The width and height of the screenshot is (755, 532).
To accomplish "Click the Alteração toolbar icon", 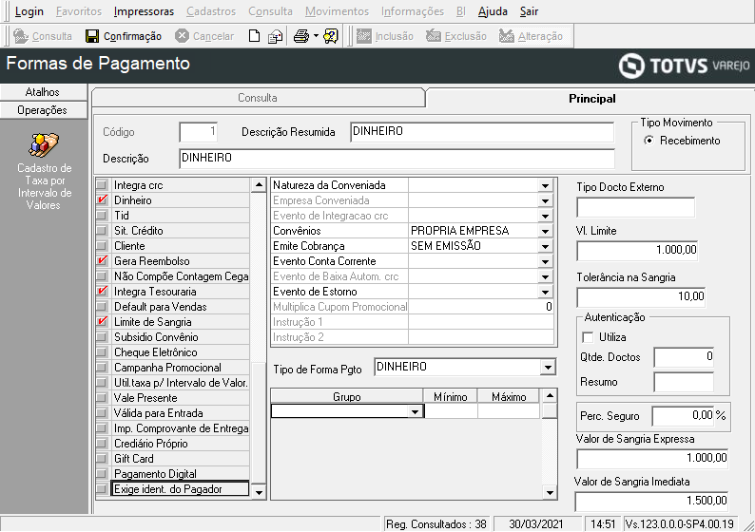I will tap(507, 36).
